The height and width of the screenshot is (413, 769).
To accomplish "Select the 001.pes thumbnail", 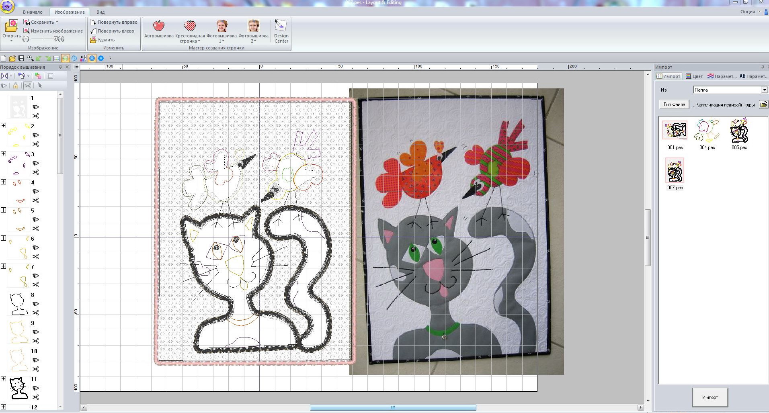I will click(675, 130).
